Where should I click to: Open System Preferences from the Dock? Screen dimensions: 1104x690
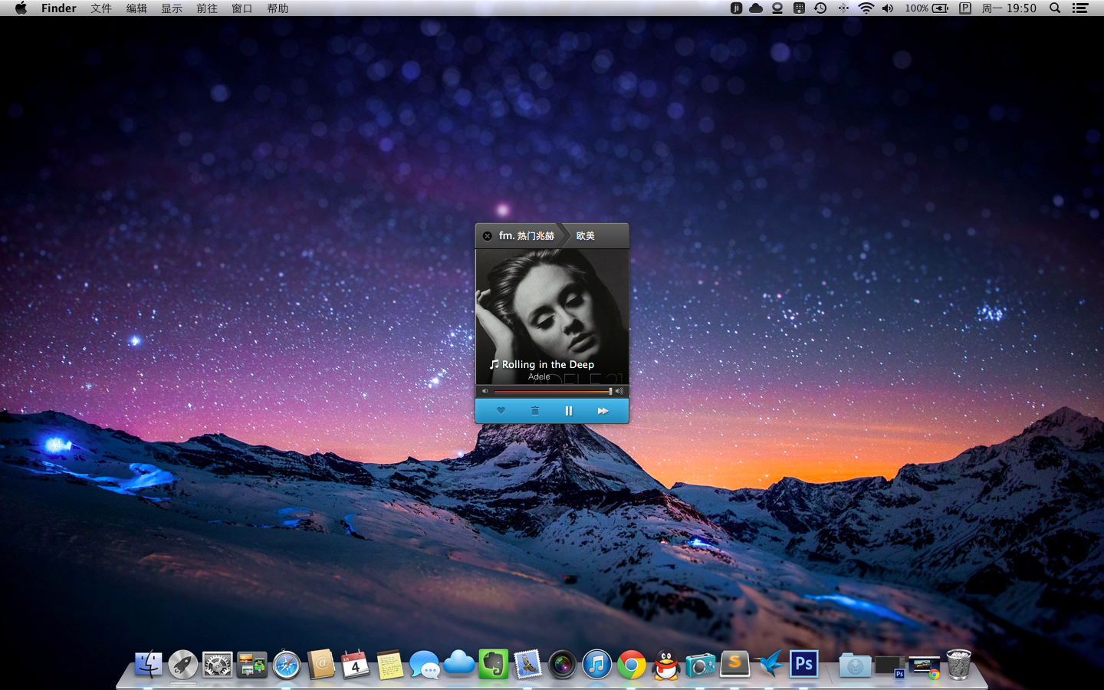coord(218,665)
